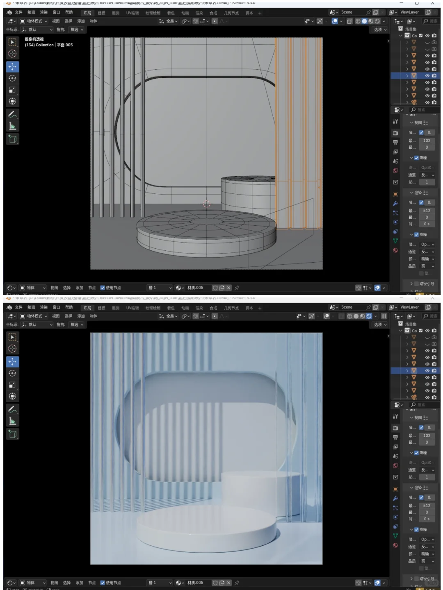Open 选项 dropdown in top window
Image resolution: width=443 pixels, height=590 pixels.
380,29
